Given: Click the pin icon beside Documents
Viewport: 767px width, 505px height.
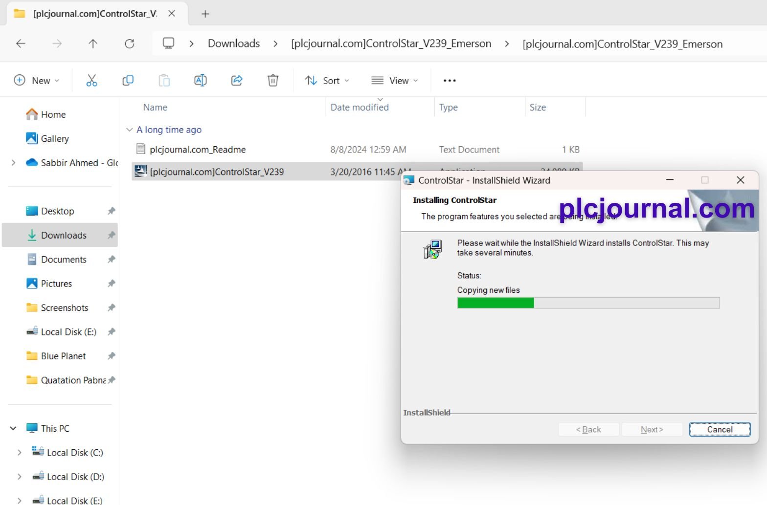Looking at the screenshot, I should 112,260.
